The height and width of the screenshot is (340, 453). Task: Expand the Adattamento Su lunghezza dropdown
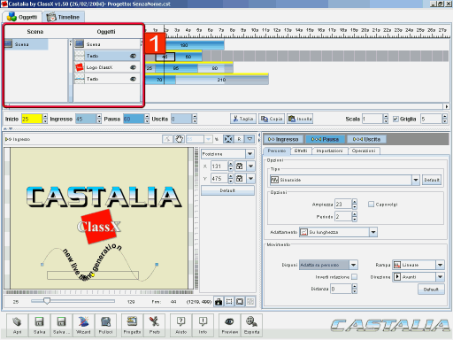pos(373,232)
